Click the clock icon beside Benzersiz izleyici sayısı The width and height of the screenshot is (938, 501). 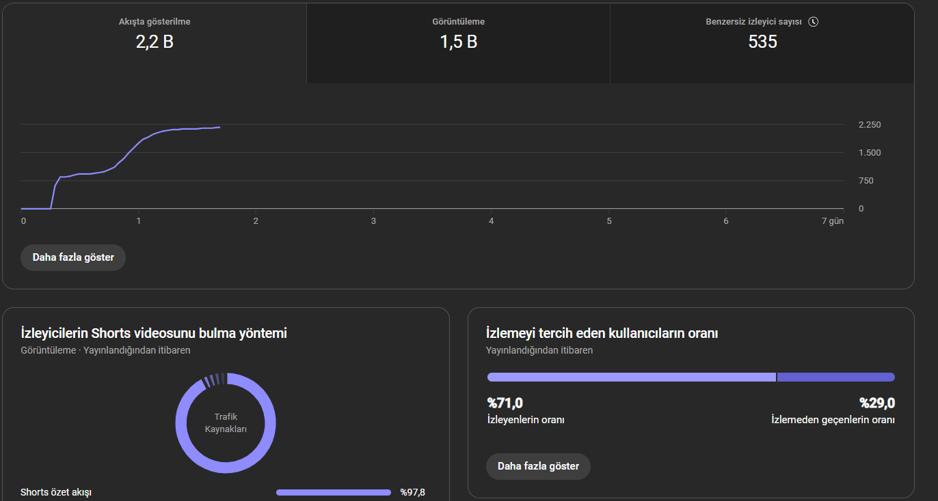tap(813, 22)
